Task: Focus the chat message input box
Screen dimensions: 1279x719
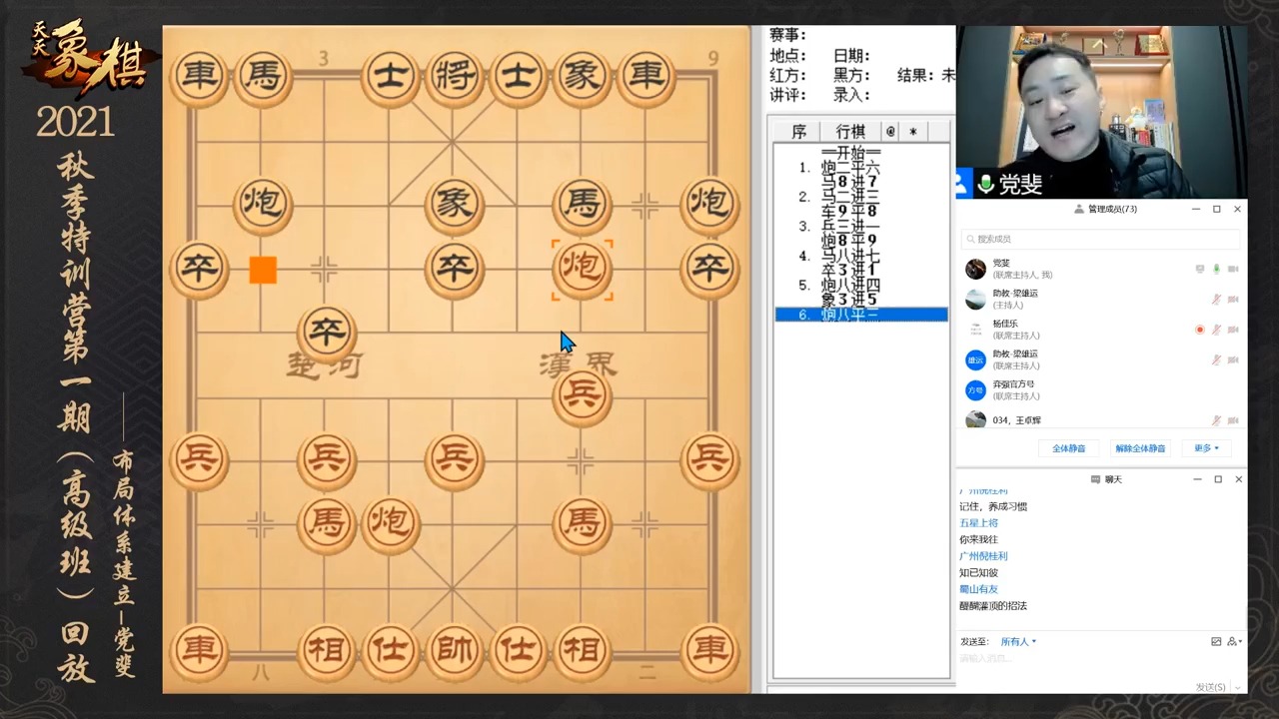Action: click(x=1100, y=664)
